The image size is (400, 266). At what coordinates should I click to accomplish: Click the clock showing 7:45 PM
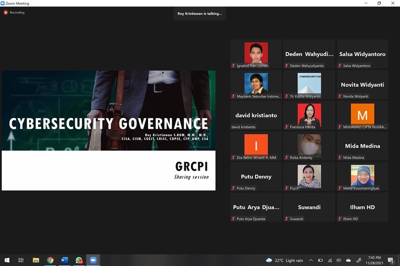tap(374, 260)
